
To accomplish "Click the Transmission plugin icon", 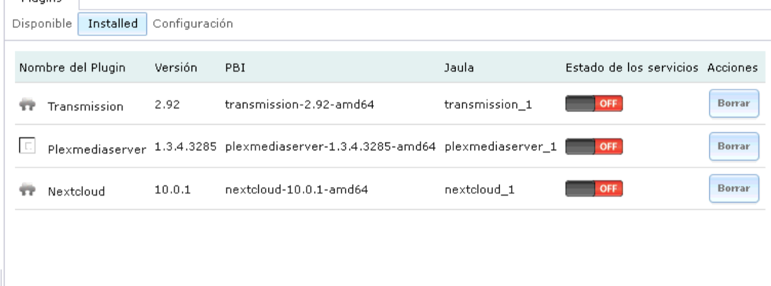I will 27,105.
